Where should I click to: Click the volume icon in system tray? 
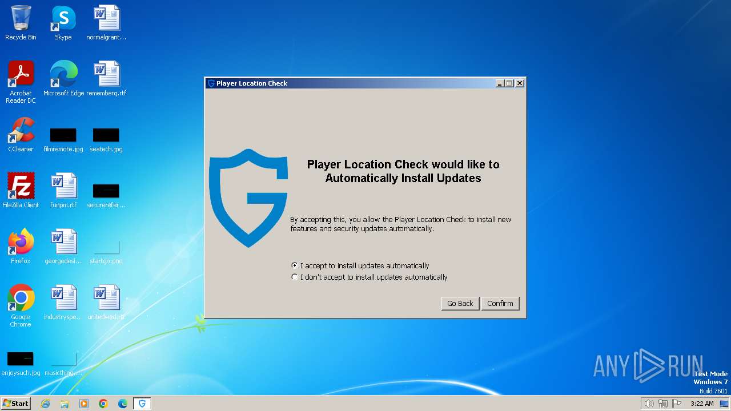tap(649, 404)
